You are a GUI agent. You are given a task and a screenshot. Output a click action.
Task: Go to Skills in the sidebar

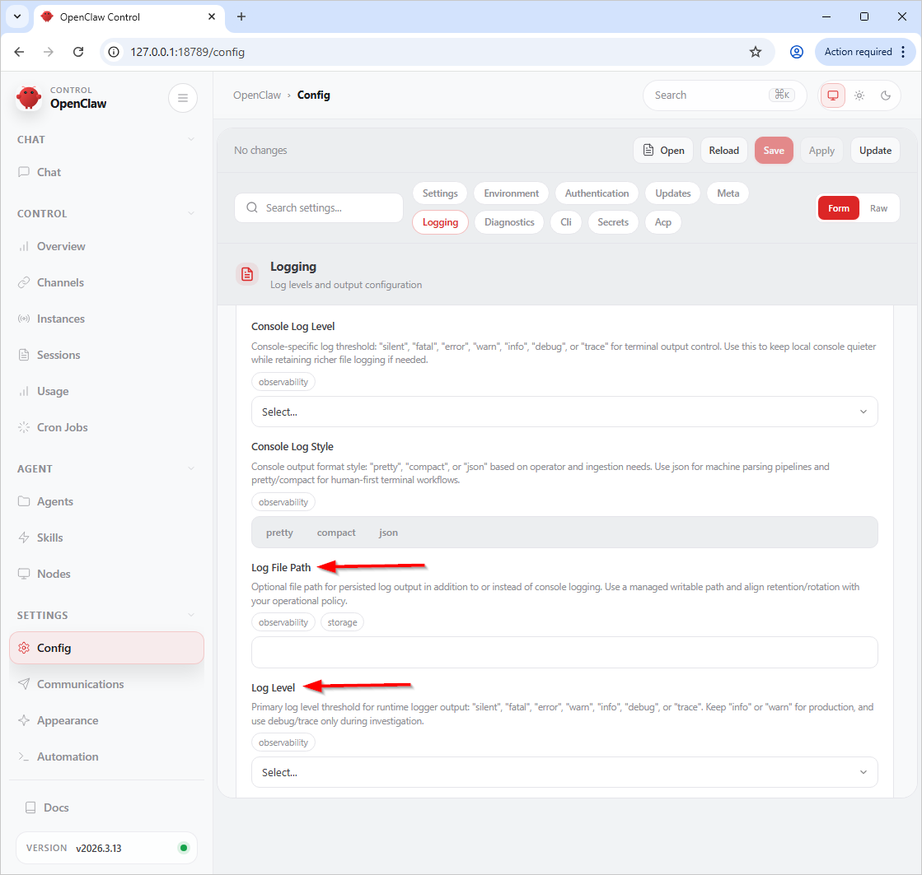click(49, 538)
